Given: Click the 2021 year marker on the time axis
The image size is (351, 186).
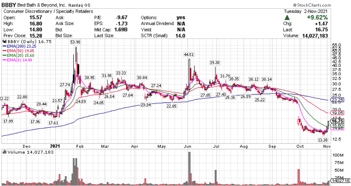Looking at the screenshot, I should (x=55, y=146).
